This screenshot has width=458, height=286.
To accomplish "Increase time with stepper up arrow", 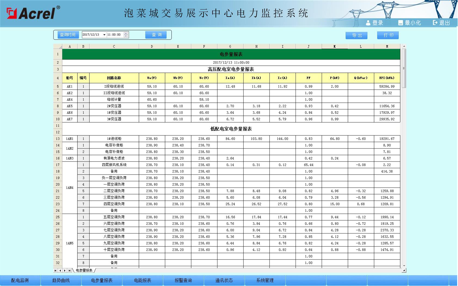I will [126, 33].
